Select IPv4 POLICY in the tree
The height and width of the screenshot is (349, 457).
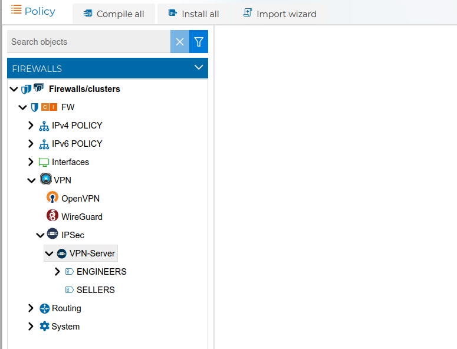[77, 125]
